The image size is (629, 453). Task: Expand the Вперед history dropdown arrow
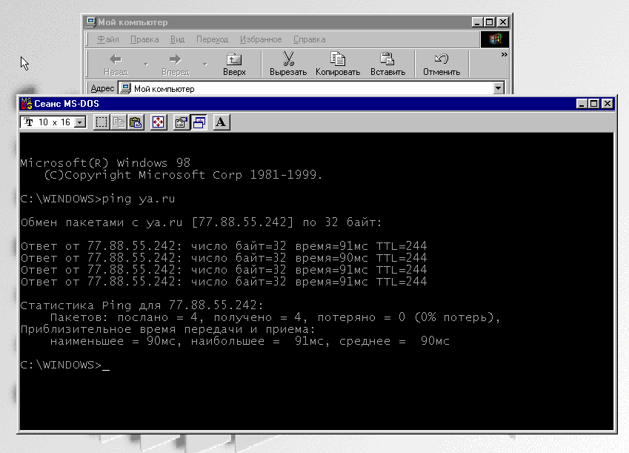[205, 64]
